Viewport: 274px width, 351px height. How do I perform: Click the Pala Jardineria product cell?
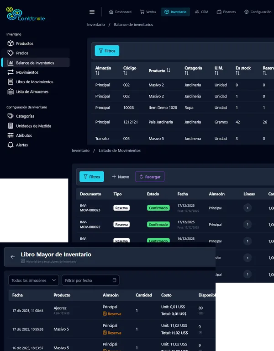point(161,122)
